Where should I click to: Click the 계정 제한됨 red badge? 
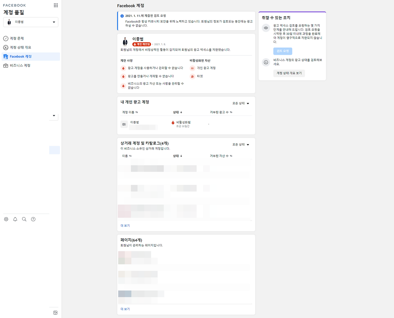pos(142,44)
